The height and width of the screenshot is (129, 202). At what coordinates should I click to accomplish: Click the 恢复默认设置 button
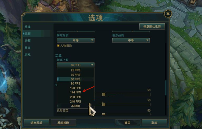pyautogui.click(x=152, y=26)
